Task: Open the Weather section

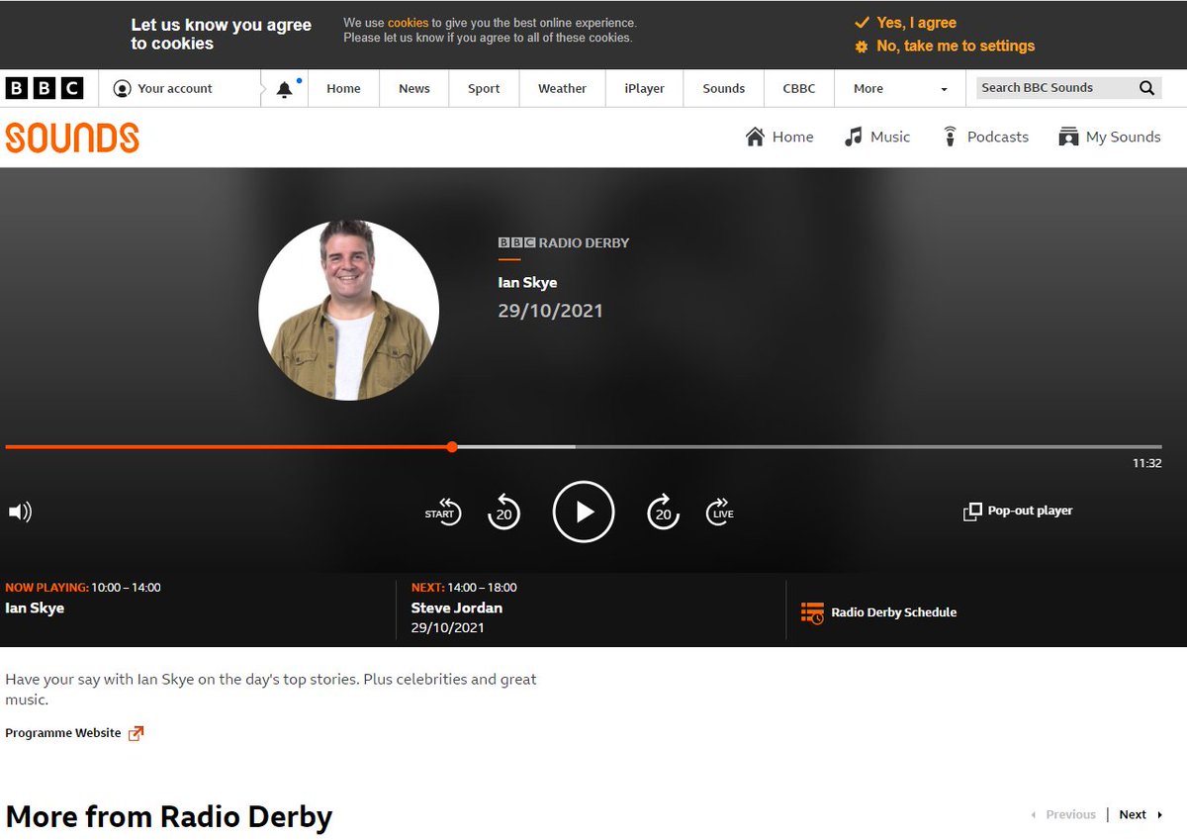Action: point(562,88)
